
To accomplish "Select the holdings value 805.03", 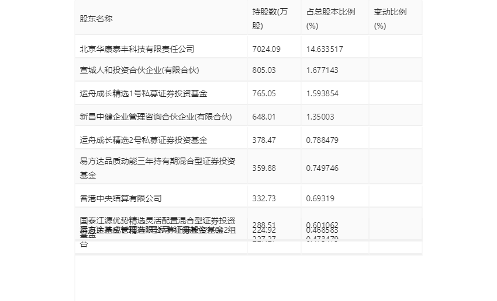I will point(264,70).
